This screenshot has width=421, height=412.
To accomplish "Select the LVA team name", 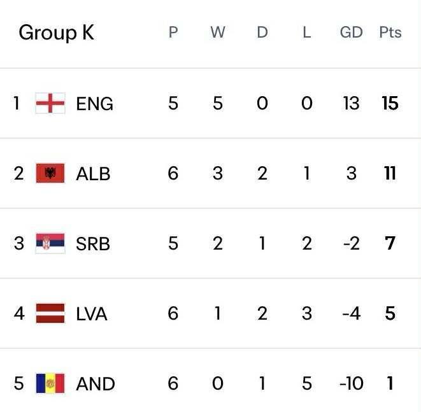I will point(92,314).
